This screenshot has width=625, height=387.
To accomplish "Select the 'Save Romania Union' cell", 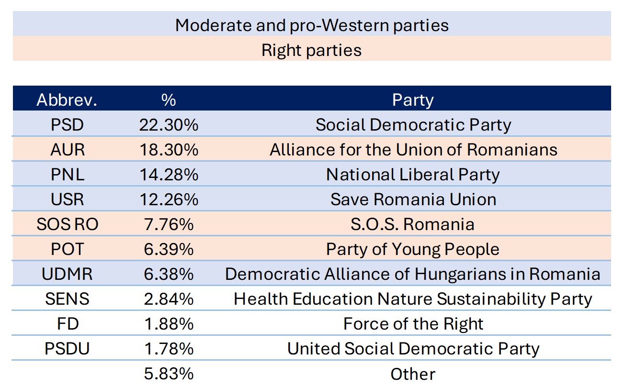I will pyautogui.click(x=413, y=199).
